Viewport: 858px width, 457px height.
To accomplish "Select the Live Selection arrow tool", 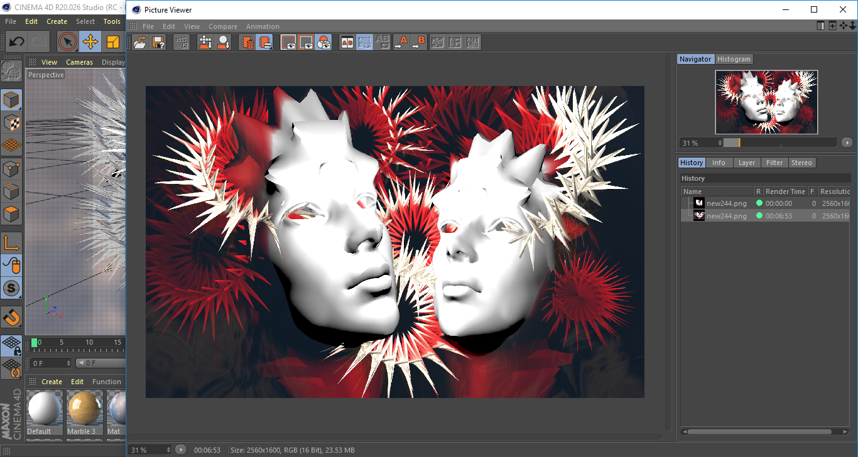I will point(67,42).
